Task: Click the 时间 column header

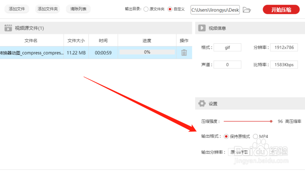Action: click(x=103, y=41)
